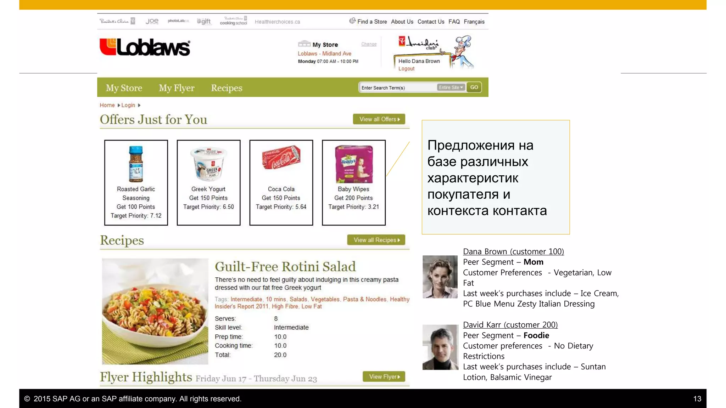726x408 pixels.
Task: Click David Karr's portrait photo
Action: tap(440, 347)
